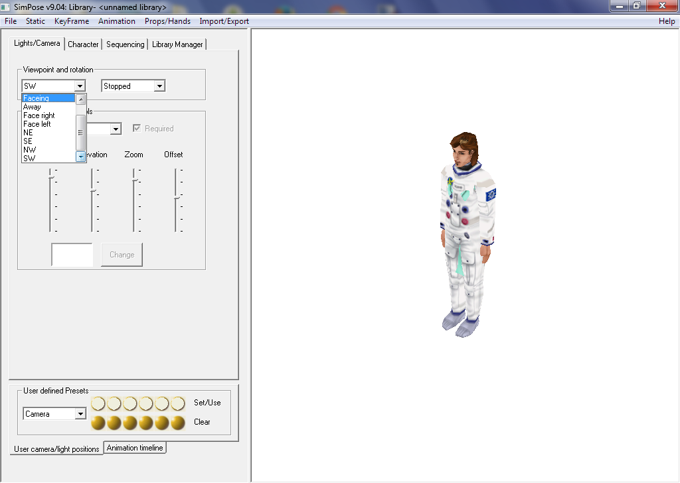This screenshot has width=680, height=483.
Task: Click the SimPose icon in title bar
Action: click(x=6, y=7)
